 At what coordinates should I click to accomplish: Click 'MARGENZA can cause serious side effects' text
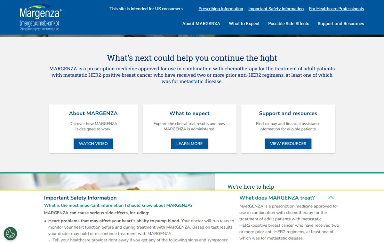pyautogui.click(x=97, y=213)
